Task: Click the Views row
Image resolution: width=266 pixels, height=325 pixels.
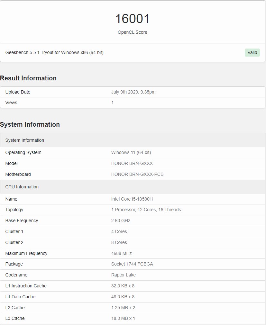Action: (x=133, y=103)
